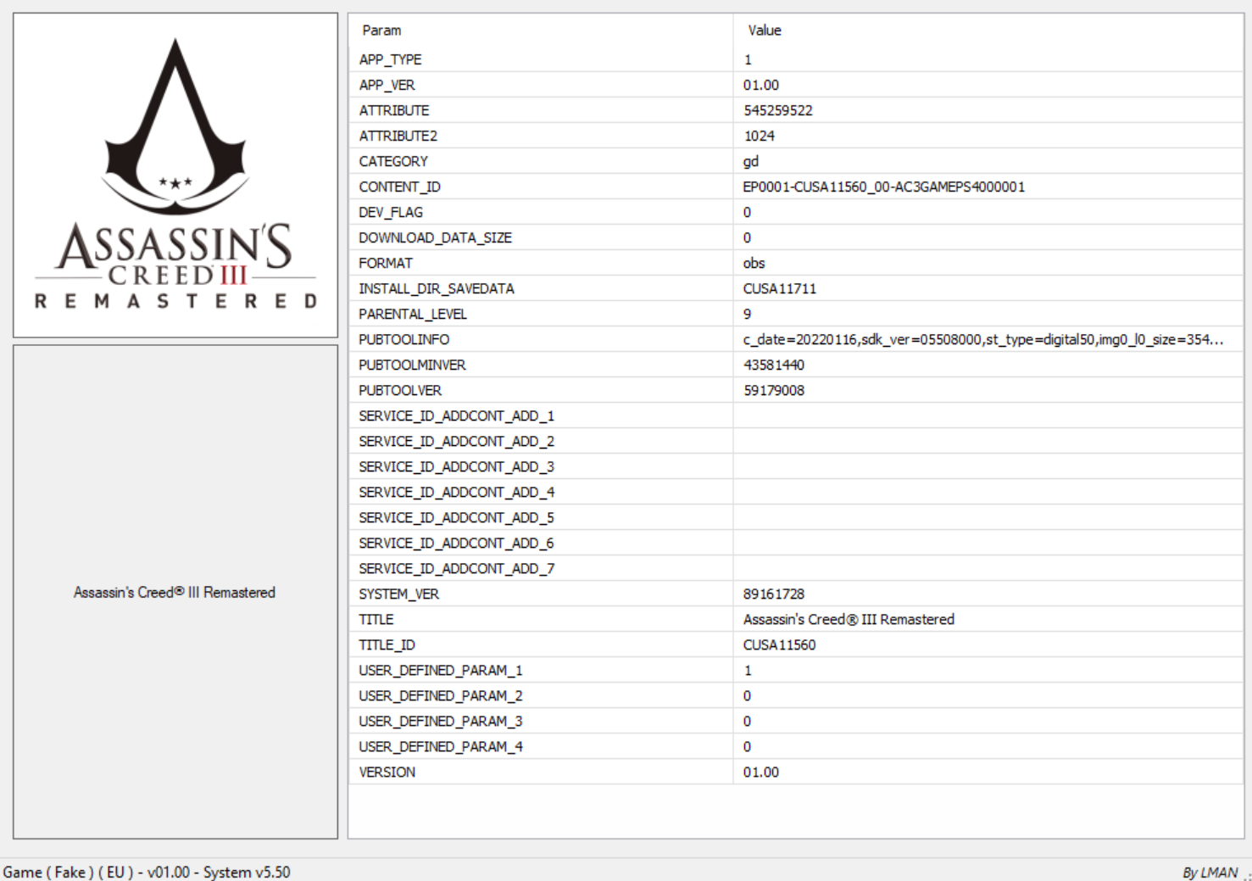This screenshot has width=1252, height=881.
Task: Click the CONTENT_ID value EP0001-CUSA11560
Action: (883, 187)
